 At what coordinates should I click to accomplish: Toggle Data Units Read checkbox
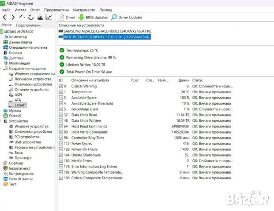tap(61, 115)
